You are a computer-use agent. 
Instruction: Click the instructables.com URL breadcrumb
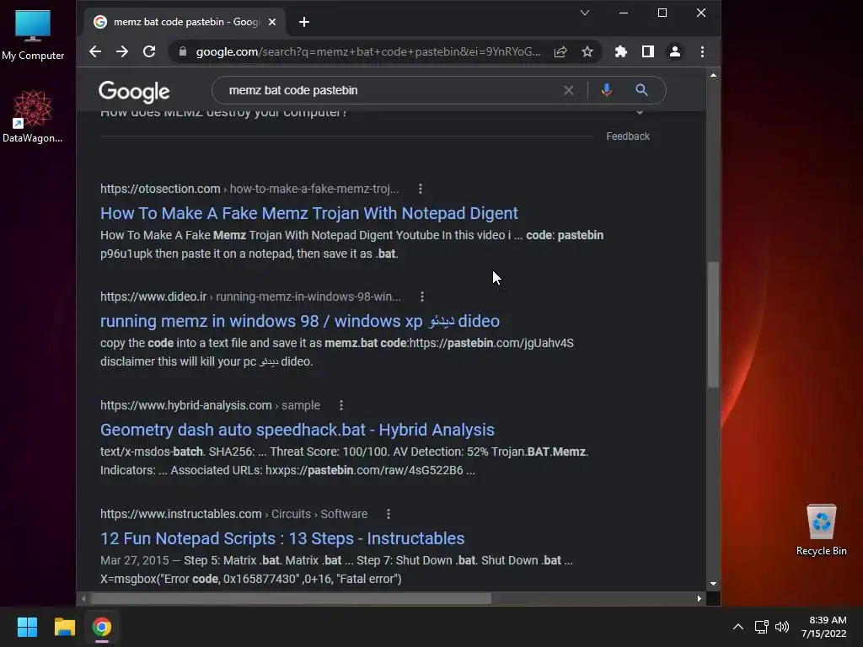(234, 514)
